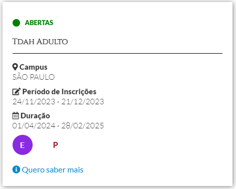
Task: Click the Duração heading text
Action: click(x=35, y=116)
